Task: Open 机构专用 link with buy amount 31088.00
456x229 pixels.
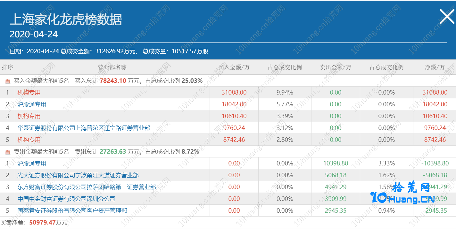Action: coord(29,93)
